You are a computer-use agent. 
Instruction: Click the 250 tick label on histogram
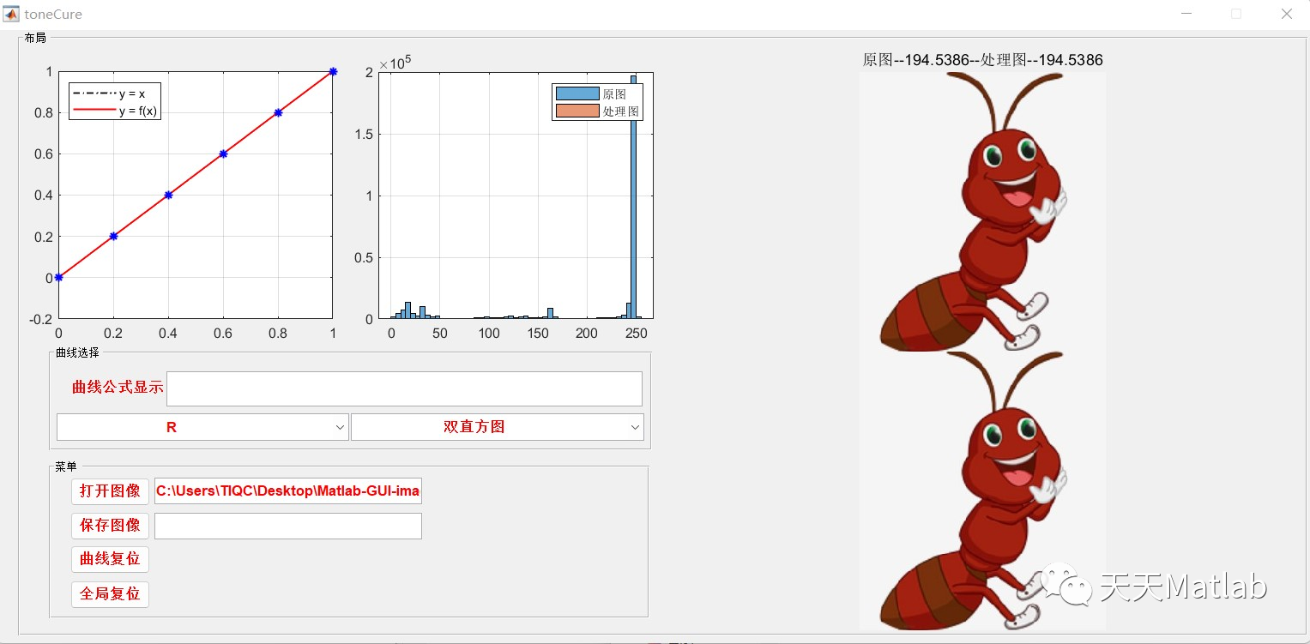pos(635,333)
